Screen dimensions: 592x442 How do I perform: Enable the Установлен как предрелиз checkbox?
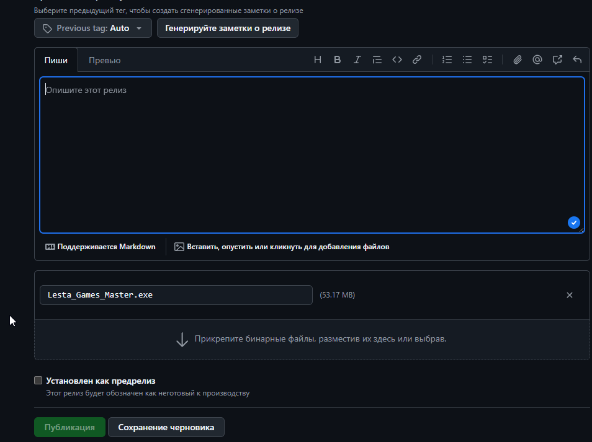click(38, 381)
